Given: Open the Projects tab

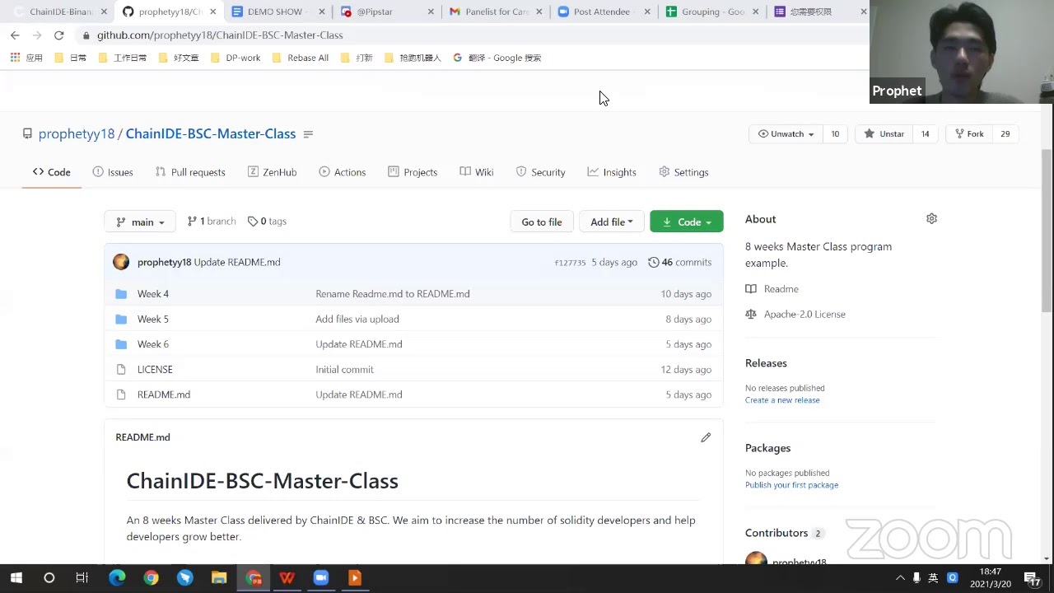Looking at the screenshot, I should pos(412,172).
